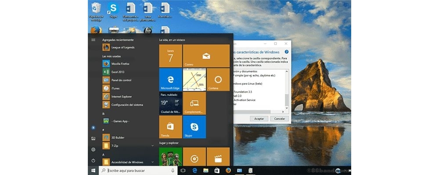Select Configuración del sistema entry
The height and width of the screenshot is (175, 439).
[127, 105]
